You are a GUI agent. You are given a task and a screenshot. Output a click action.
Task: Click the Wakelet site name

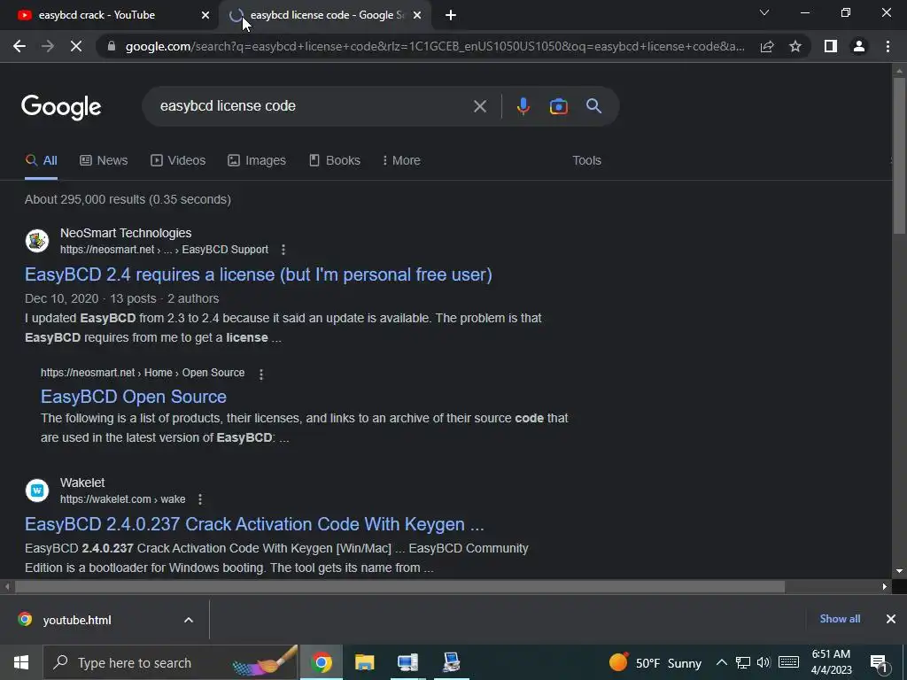pyautogui.click(x=82, y=483)
